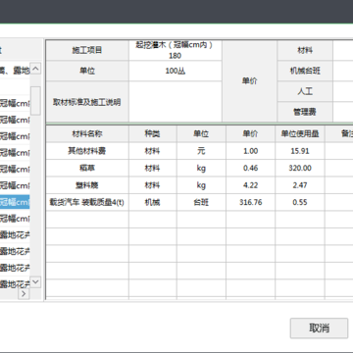
Task: Select the highlighted 冠幅cm list item
Action: (x=15, y=202)
